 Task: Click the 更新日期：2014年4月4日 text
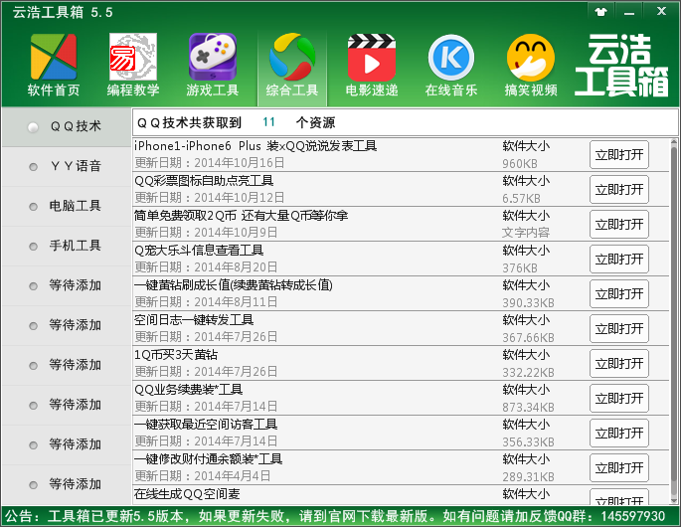pos(203,475)
